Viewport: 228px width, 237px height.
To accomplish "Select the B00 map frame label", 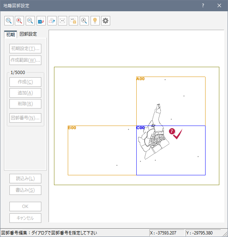I will click(72, 128).
